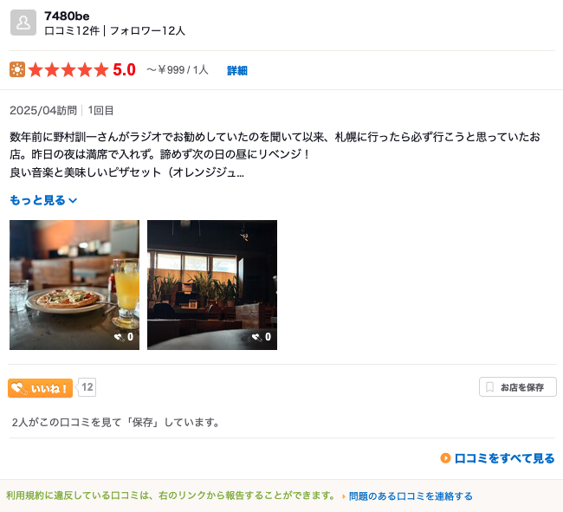Open the 7480be username profile
Viewport: 563px width, 512px height.
pos(67,16)
